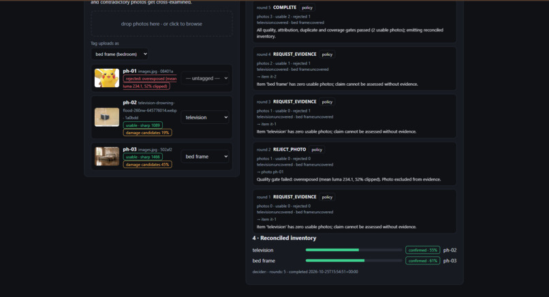Click the confirmed 61% badge
Screen dimensions: 549x297
point(422,261)
